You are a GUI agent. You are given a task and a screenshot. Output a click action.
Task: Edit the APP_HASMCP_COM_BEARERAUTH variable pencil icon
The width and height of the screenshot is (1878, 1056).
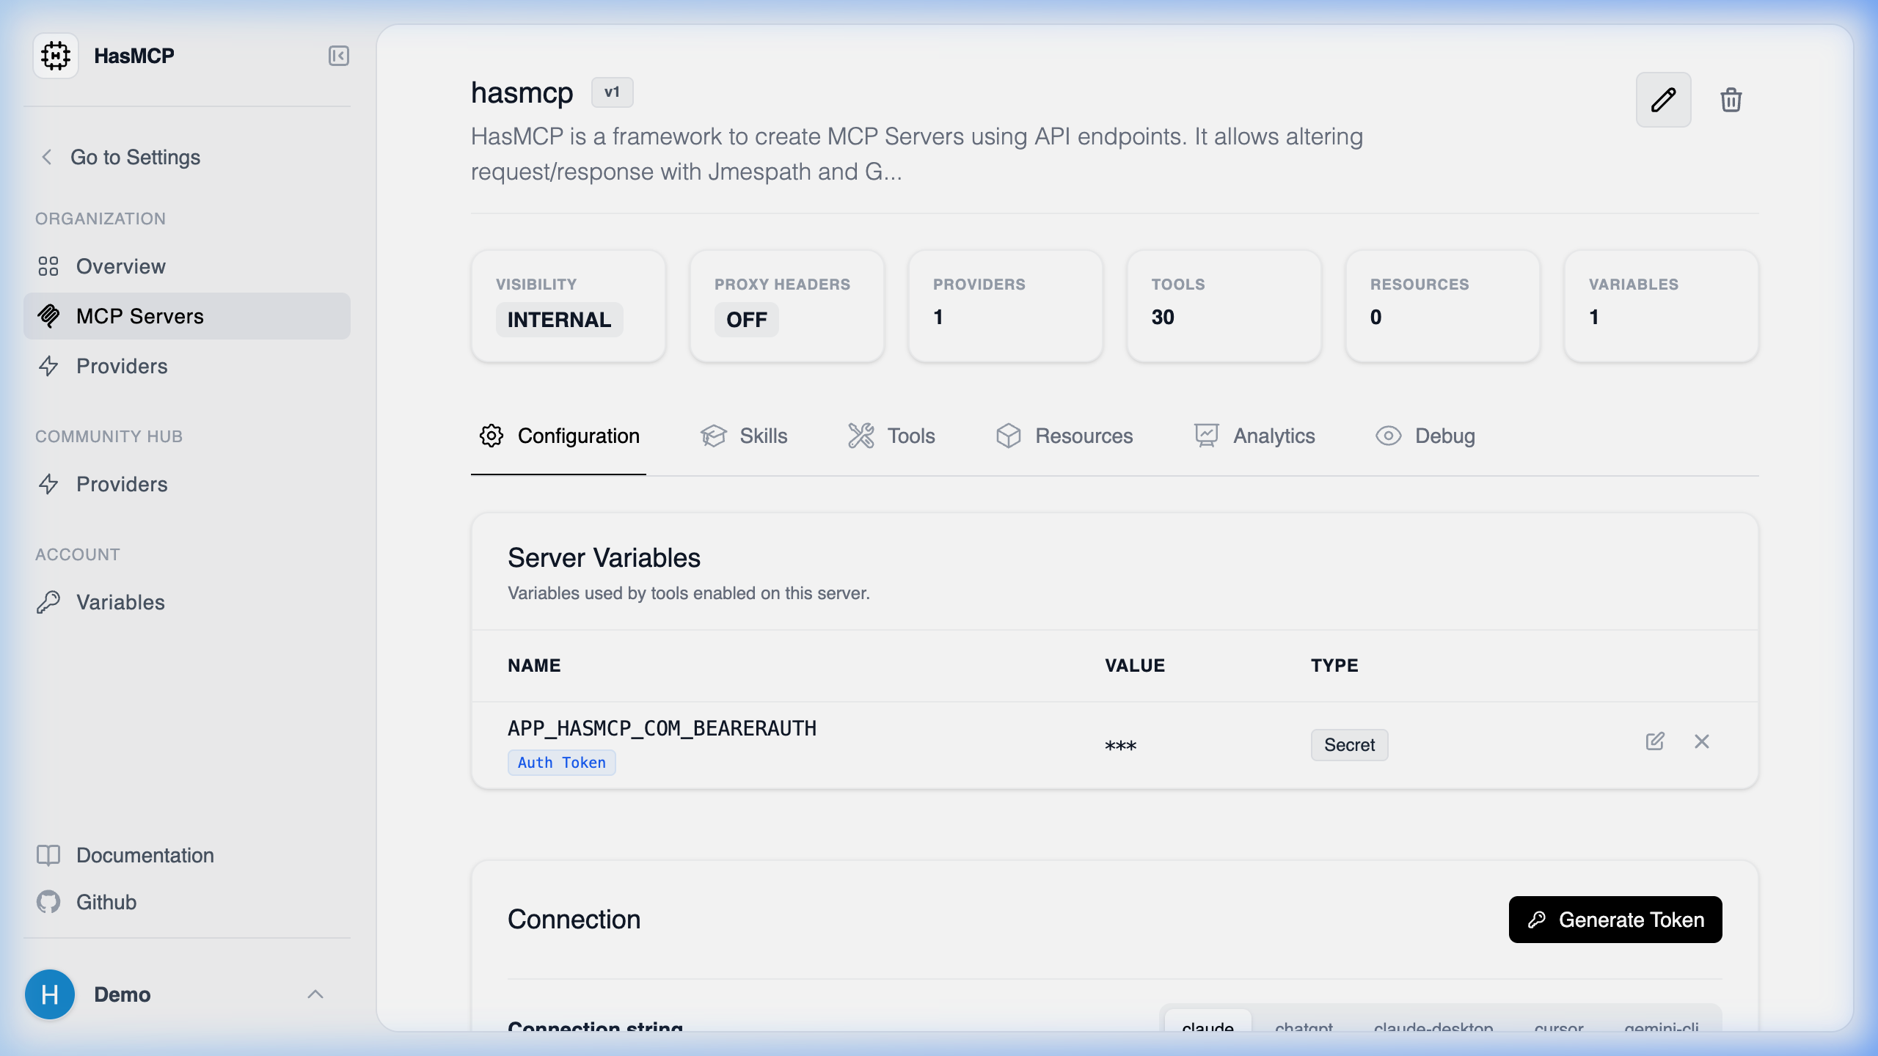[1655, 742]
